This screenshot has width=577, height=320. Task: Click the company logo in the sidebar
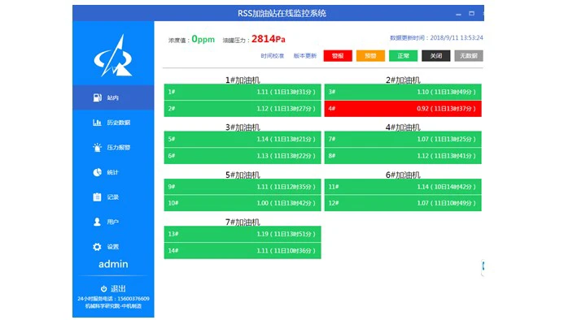[x=113, y=55]
